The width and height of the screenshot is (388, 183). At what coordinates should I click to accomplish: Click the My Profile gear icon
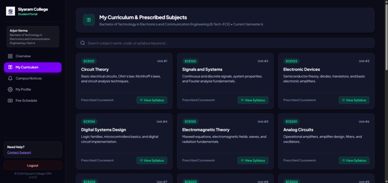pos(10,89)
